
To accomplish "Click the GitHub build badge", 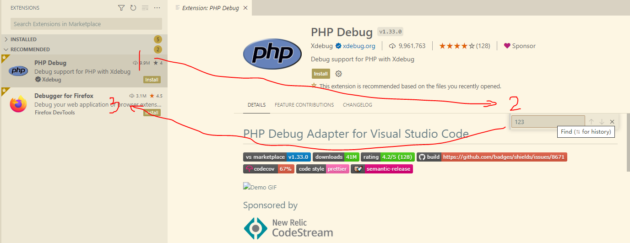I will (x=492, y=157).
